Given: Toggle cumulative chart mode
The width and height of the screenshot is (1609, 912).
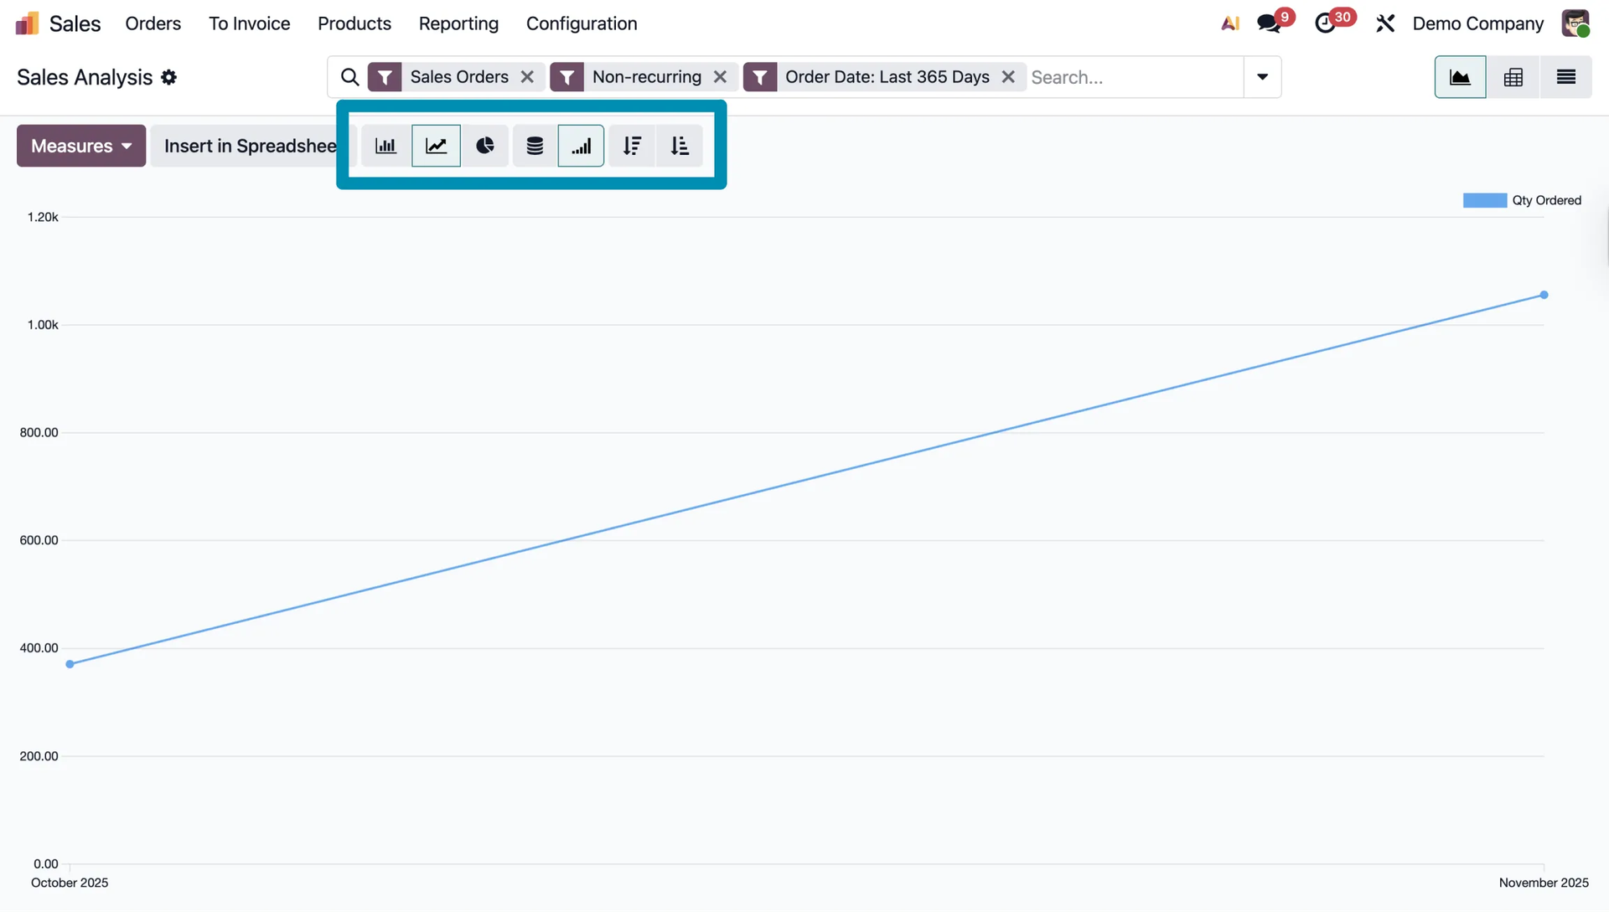Looking at the screenshot, I should tap(581, 146).
